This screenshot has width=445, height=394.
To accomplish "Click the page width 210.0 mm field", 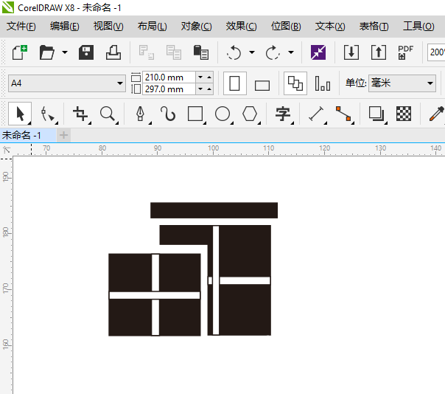I will pyautogui.click(x=168, y=77).
